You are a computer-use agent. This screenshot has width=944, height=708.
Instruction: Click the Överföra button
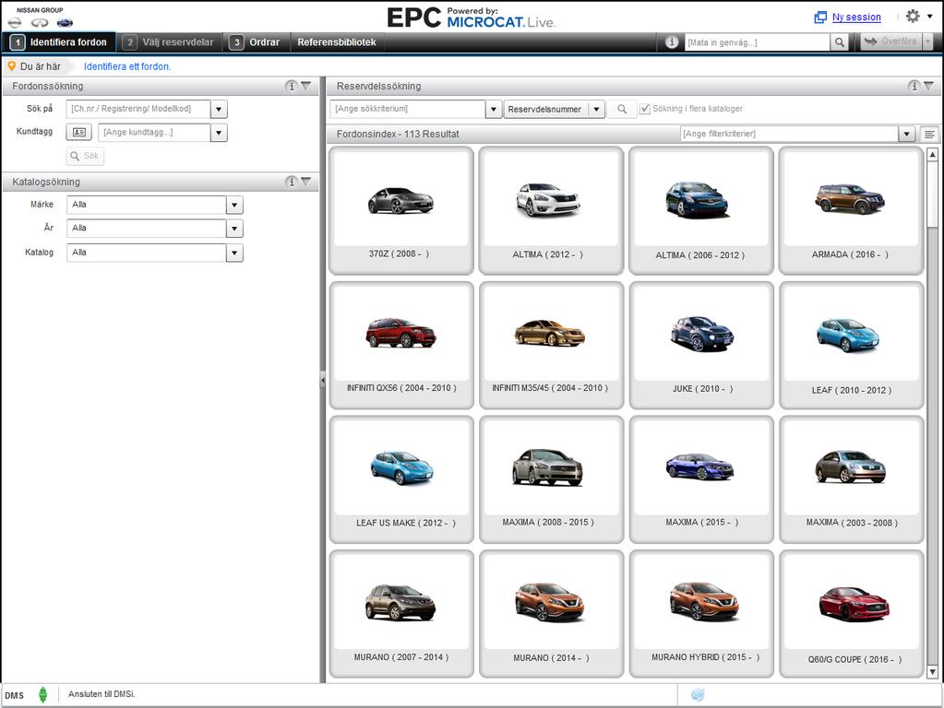[891, 41]
